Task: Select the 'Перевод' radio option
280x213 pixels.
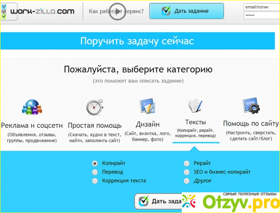Action: 95,172
